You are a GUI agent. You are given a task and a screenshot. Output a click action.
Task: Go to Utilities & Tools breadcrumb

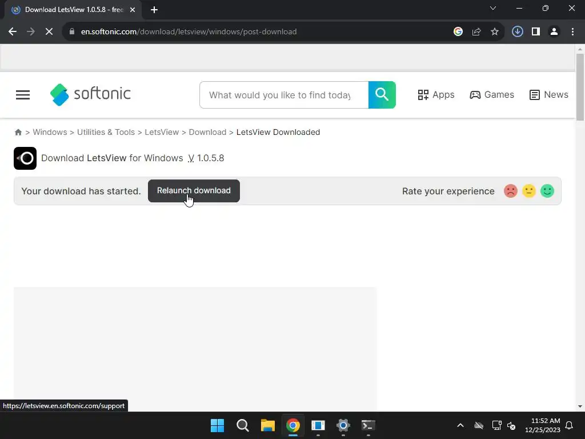pyautogui.click(x=106, y=132)
